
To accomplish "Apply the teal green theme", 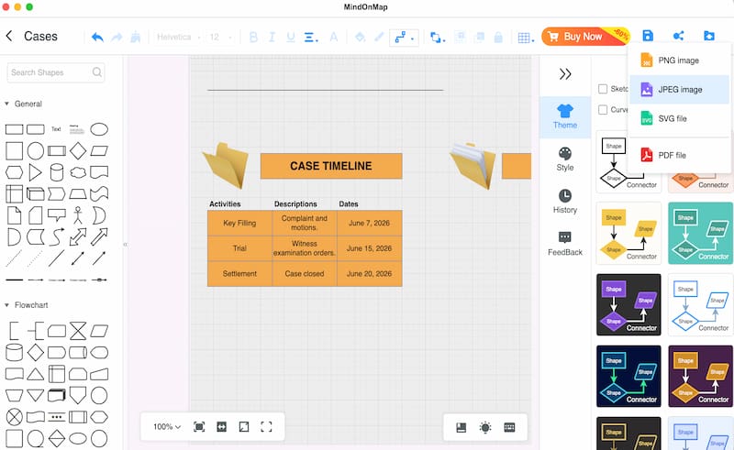I will click(x=701, y=234).
